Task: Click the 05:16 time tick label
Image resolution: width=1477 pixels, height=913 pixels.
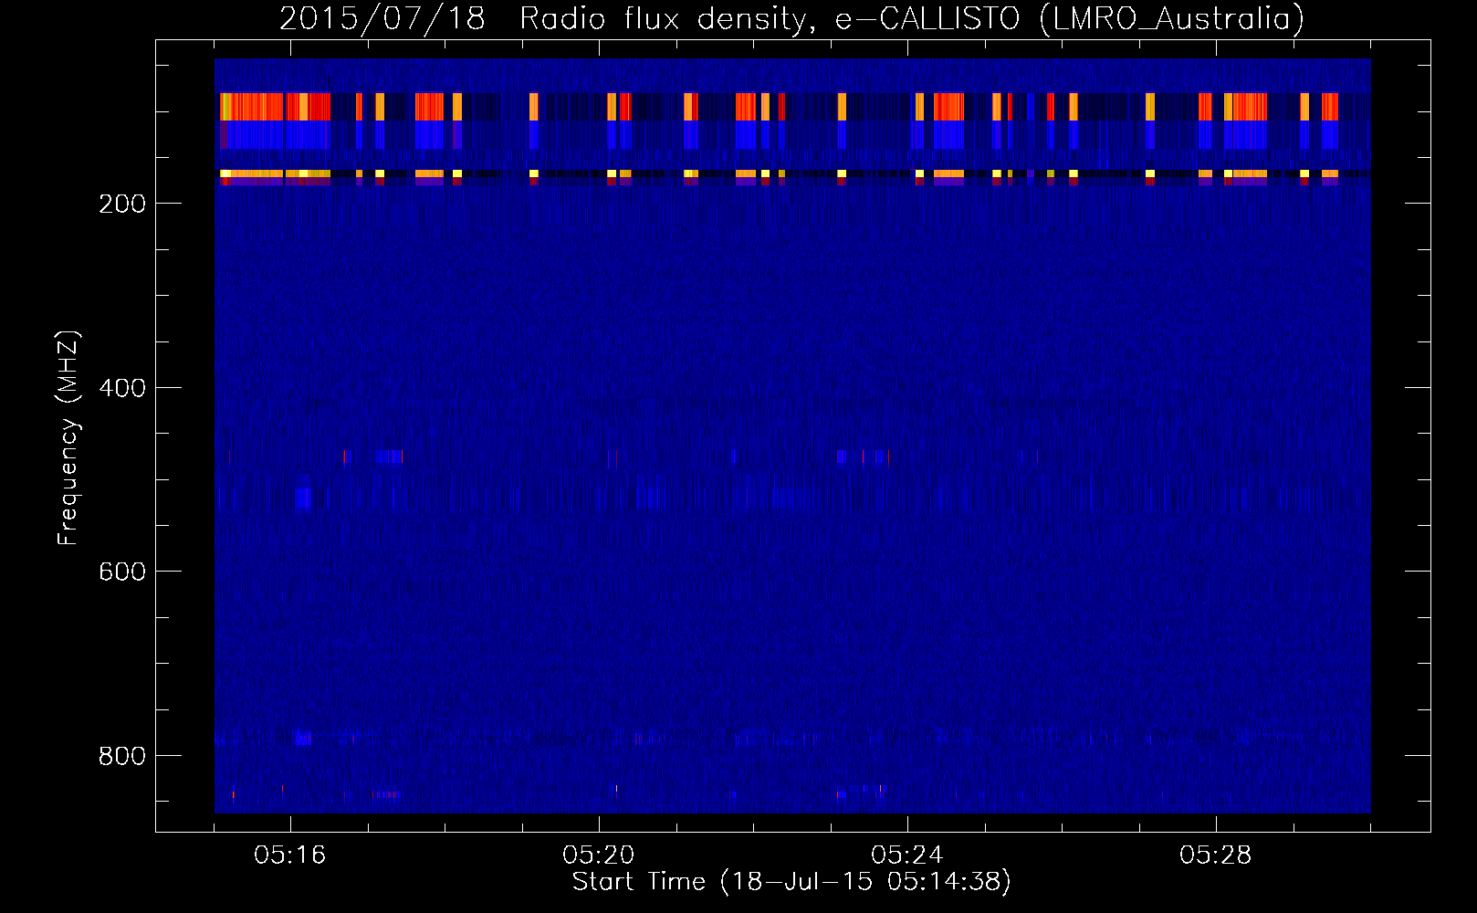Action: coord(290,855)
